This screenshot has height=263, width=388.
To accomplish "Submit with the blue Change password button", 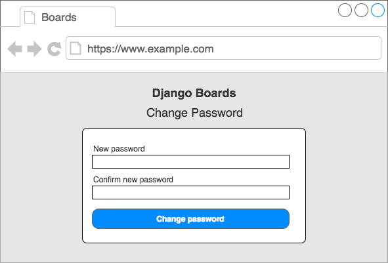I will (190, 219).
